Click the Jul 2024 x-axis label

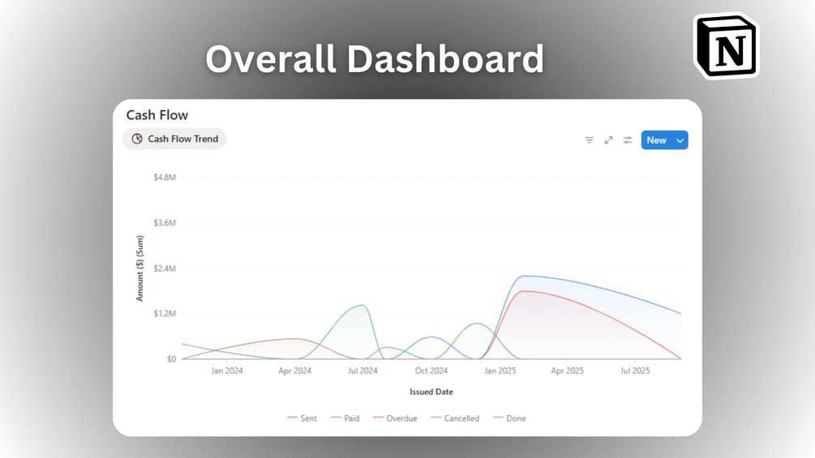(x=362, y=370)
